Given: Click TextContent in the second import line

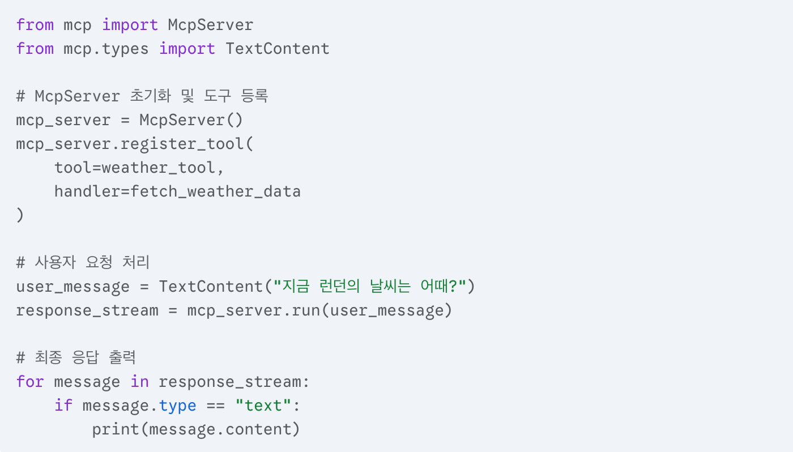Looking at the screenshot, I should click(277, 49).
